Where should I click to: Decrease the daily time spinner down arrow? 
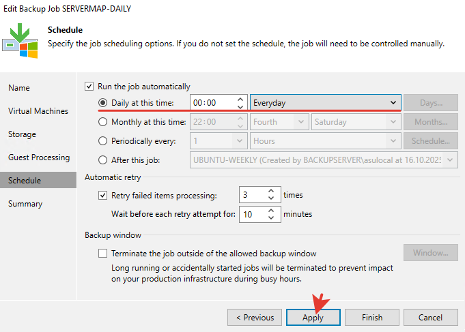240,107
